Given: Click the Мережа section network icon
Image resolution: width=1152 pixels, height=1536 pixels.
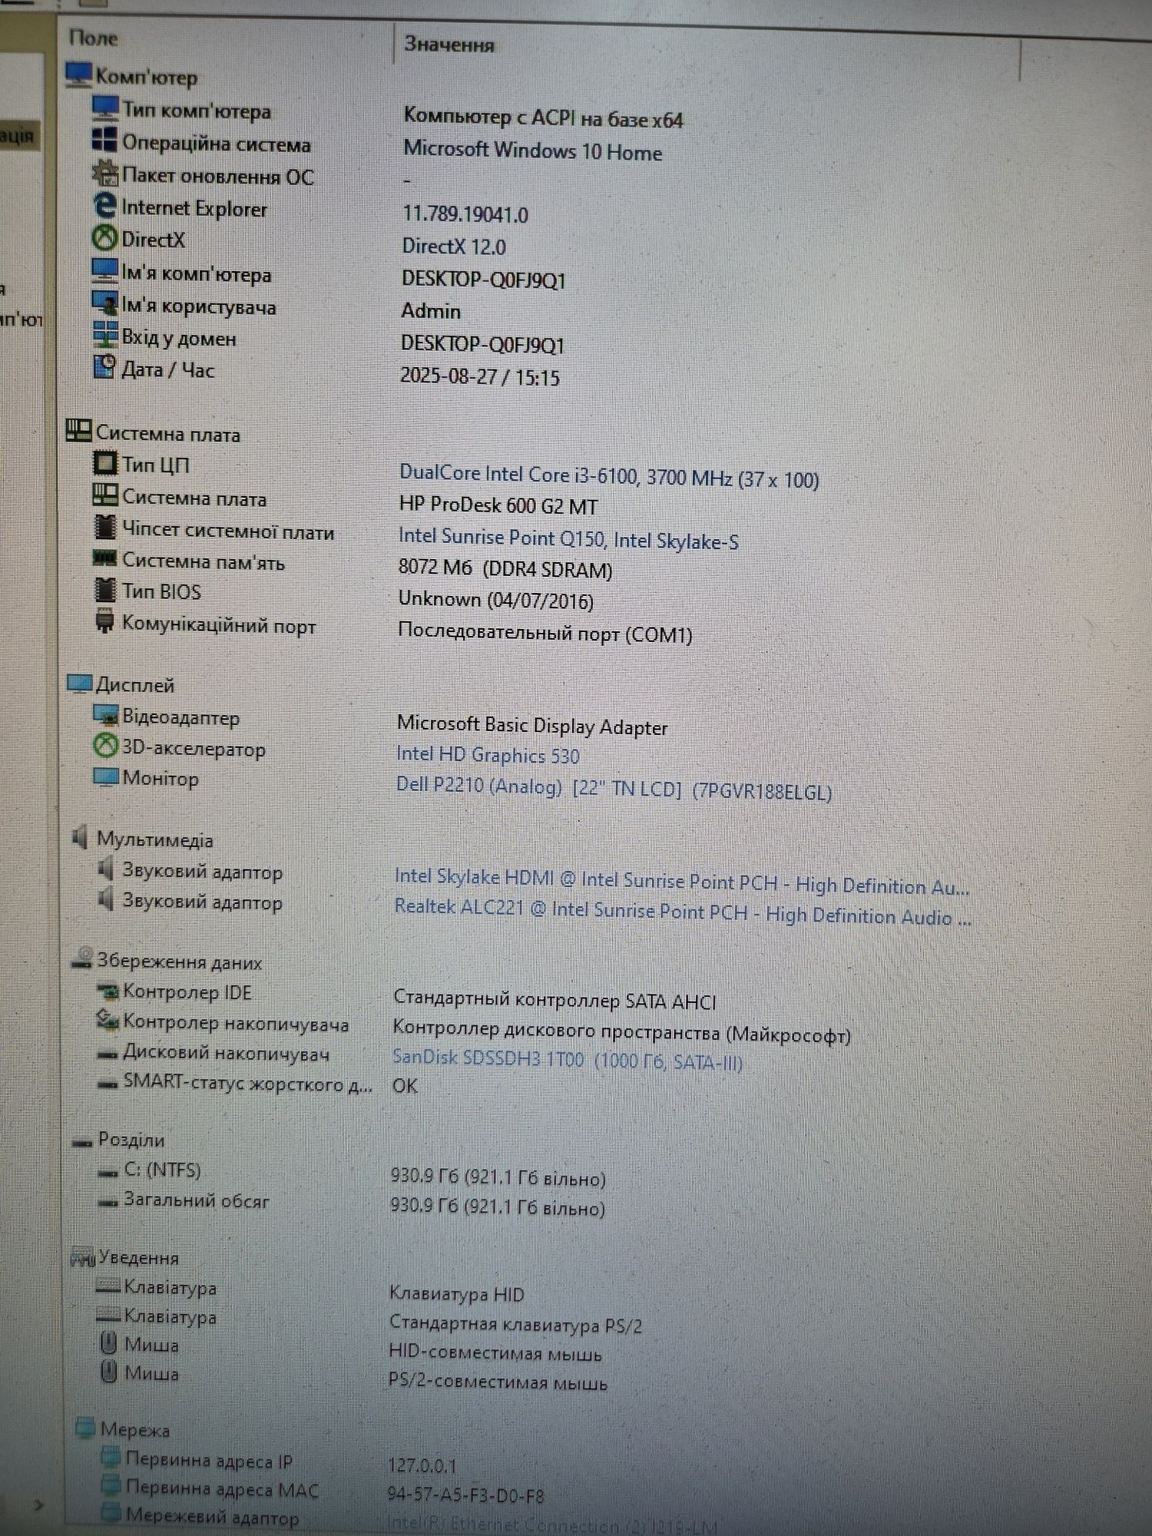Looking at the screenshot, I should [86, 1428].
